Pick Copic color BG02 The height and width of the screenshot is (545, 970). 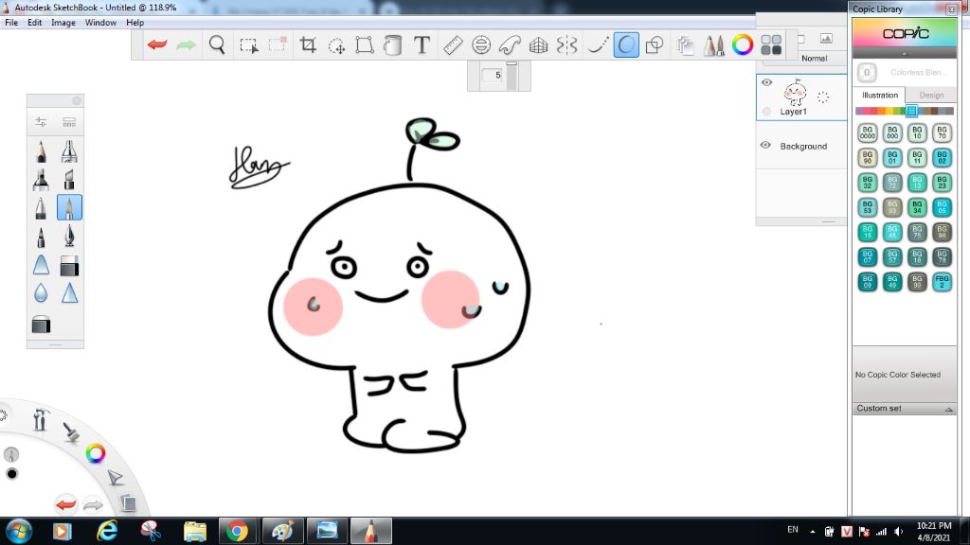(x=942, y=158)
